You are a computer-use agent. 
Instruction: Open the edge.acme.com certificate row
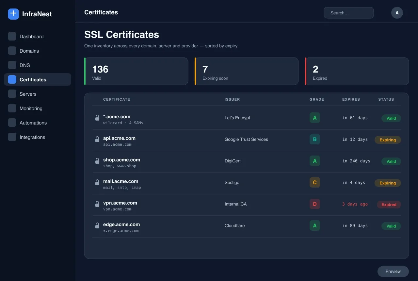click(x=247, y=226)
